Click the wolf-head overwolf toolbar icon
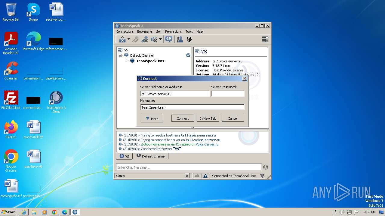Screen dimensions: 385x216 pos(189,39)
